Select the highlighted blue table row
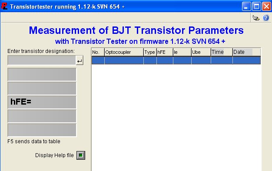272x171 pixels. (x=176, y=60)
